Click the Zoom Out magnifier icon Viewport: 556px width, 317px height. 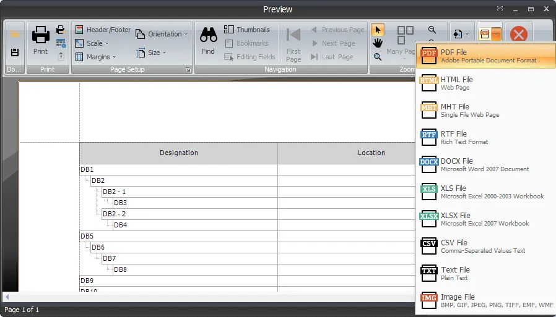pyautogui.click(x=432, y=30)
